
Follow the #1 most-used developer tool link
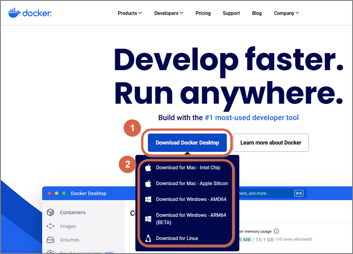[252, 117]
